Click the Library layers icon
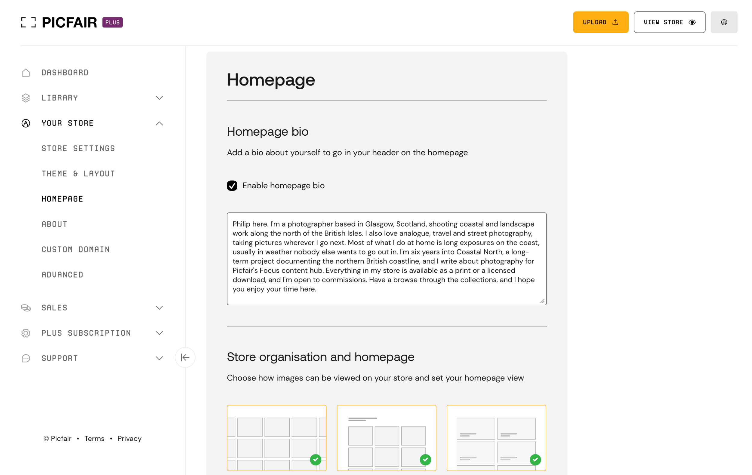The height and width of the screenshot is (475, 752). point(26,98)
